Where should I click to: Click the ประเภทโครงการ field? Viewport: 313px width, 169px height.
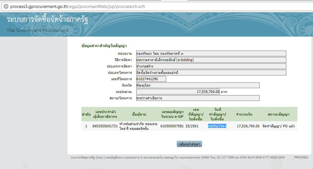coord(211,73)
